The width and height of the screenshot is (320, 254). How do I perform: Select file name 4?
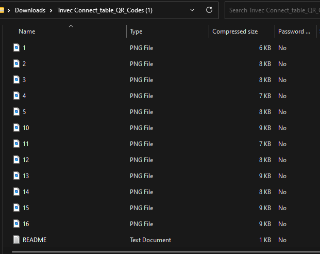[24, 96]
